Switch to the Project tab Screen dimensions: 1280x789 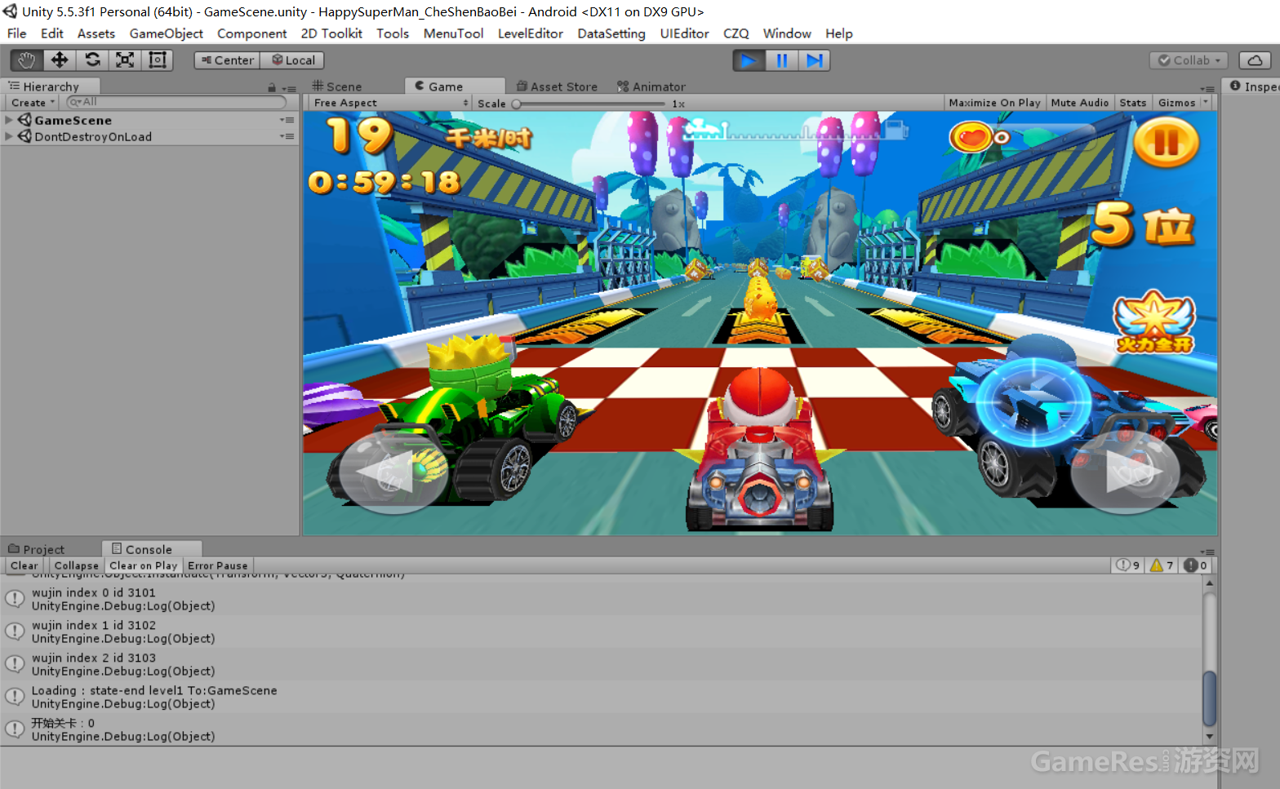(36, 549)
